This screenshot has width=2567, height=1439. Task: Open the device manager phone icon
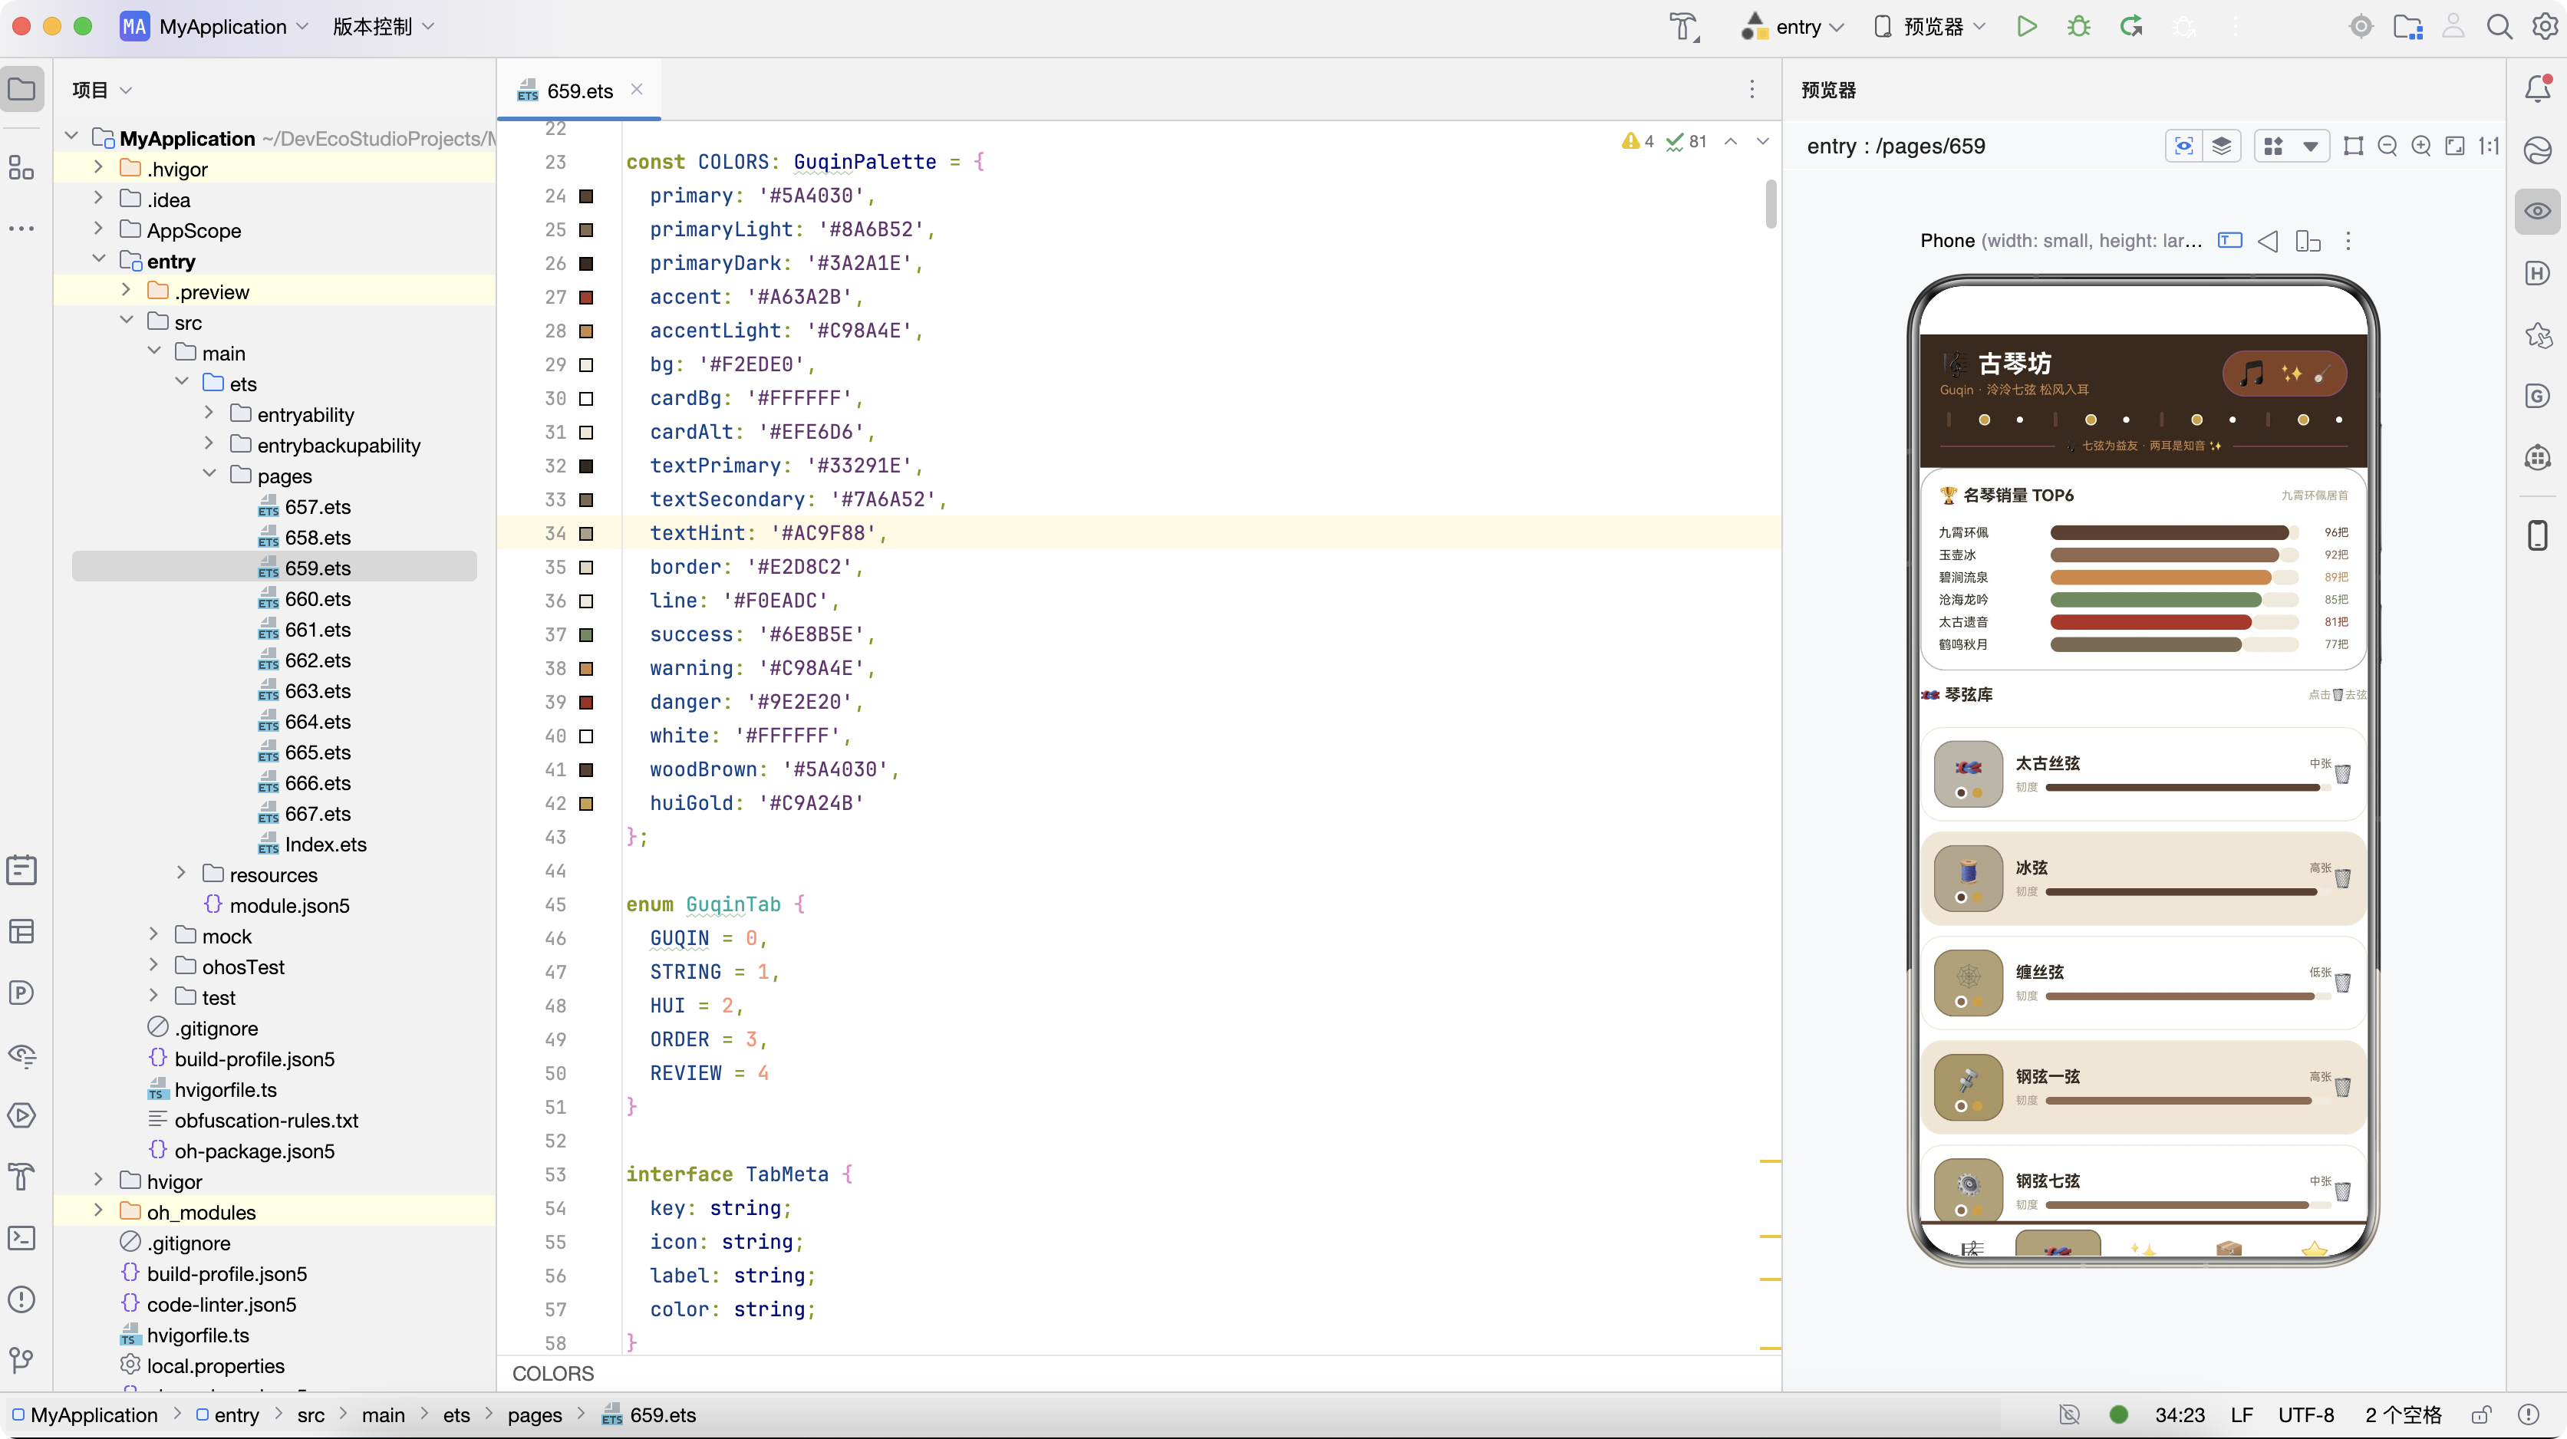[x=2537, y=535]
